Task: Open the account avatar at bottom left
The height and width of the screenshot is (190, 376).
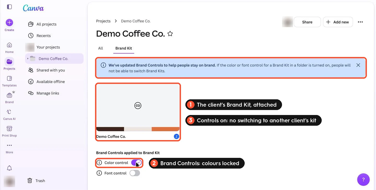Action: (x=9, y=181)
